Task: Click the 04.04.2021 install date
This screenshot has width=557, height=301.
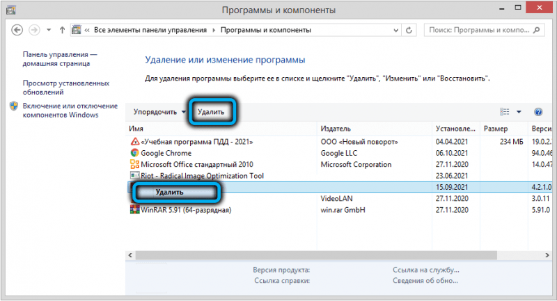Action: point(452,142)
